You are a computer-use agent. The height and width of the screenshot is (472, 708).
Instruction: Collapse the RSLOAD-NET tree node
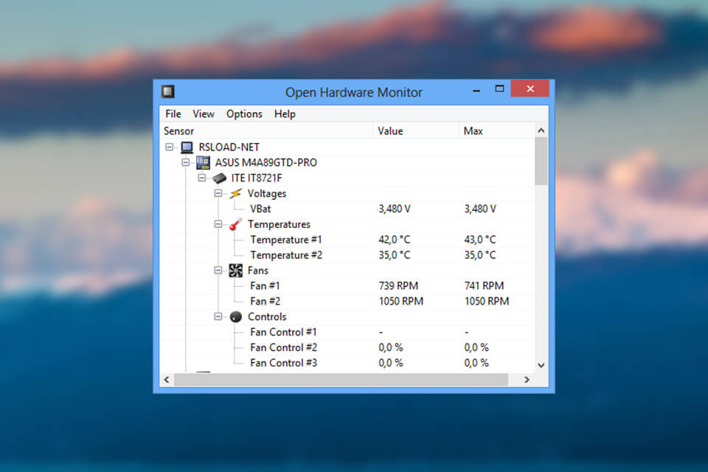tap(169, 147)
